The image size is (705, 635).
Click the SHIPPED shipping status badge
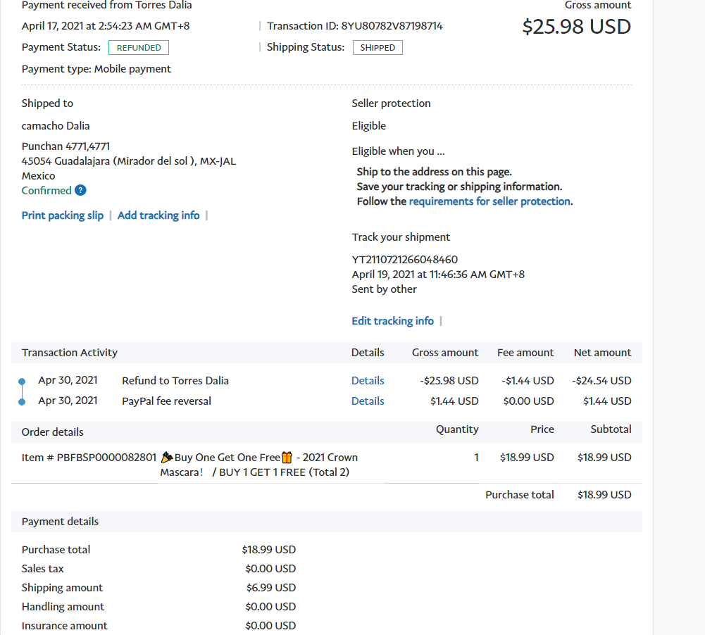tap(378, 48)
